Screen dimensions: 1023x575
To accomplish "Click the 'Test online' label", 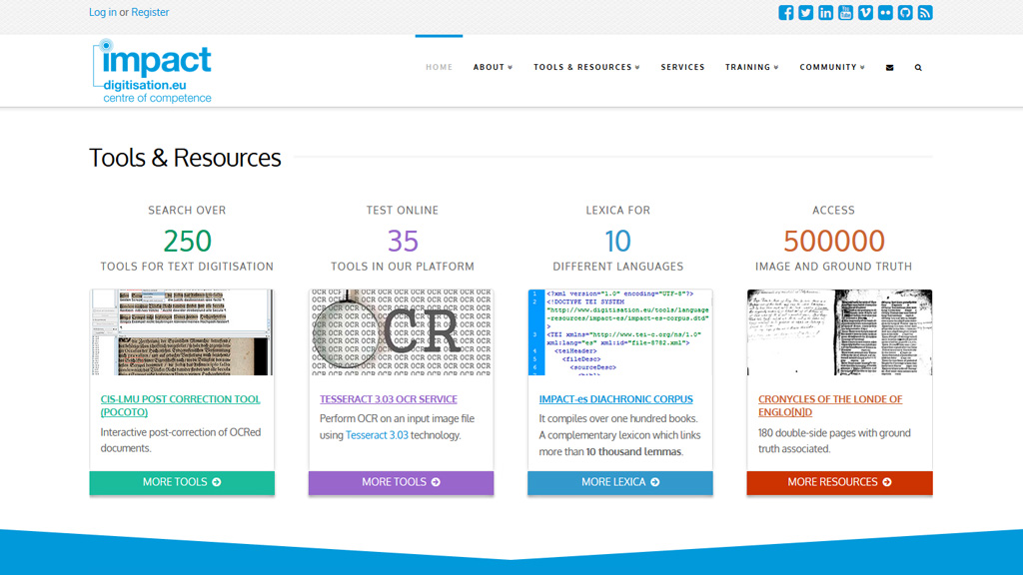I will (x=403, y=210).
